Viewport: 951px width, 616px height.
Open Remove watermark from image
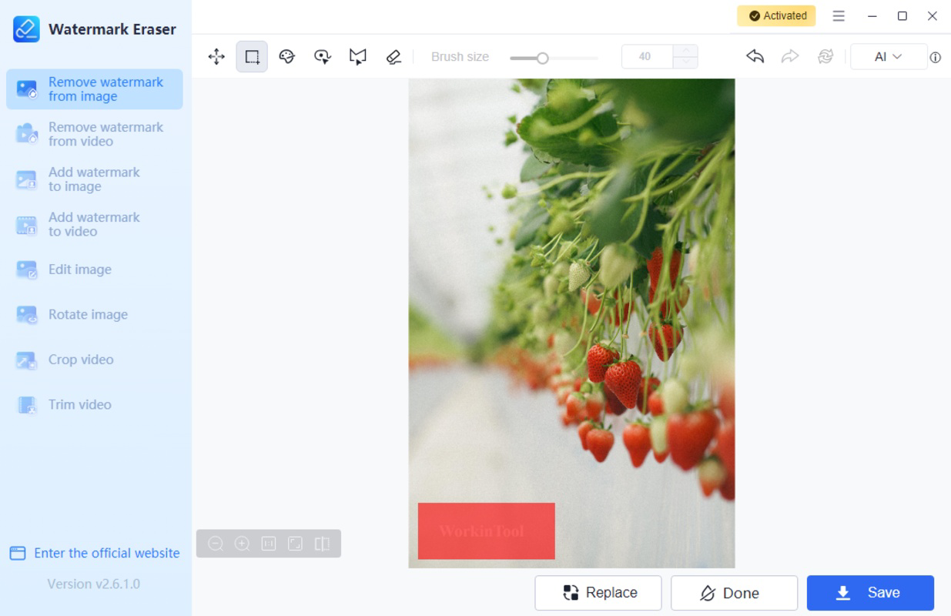coord(94,89)
